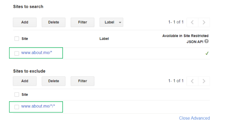
Task: Click the Close Advanced link
Action: pos(194,118)
